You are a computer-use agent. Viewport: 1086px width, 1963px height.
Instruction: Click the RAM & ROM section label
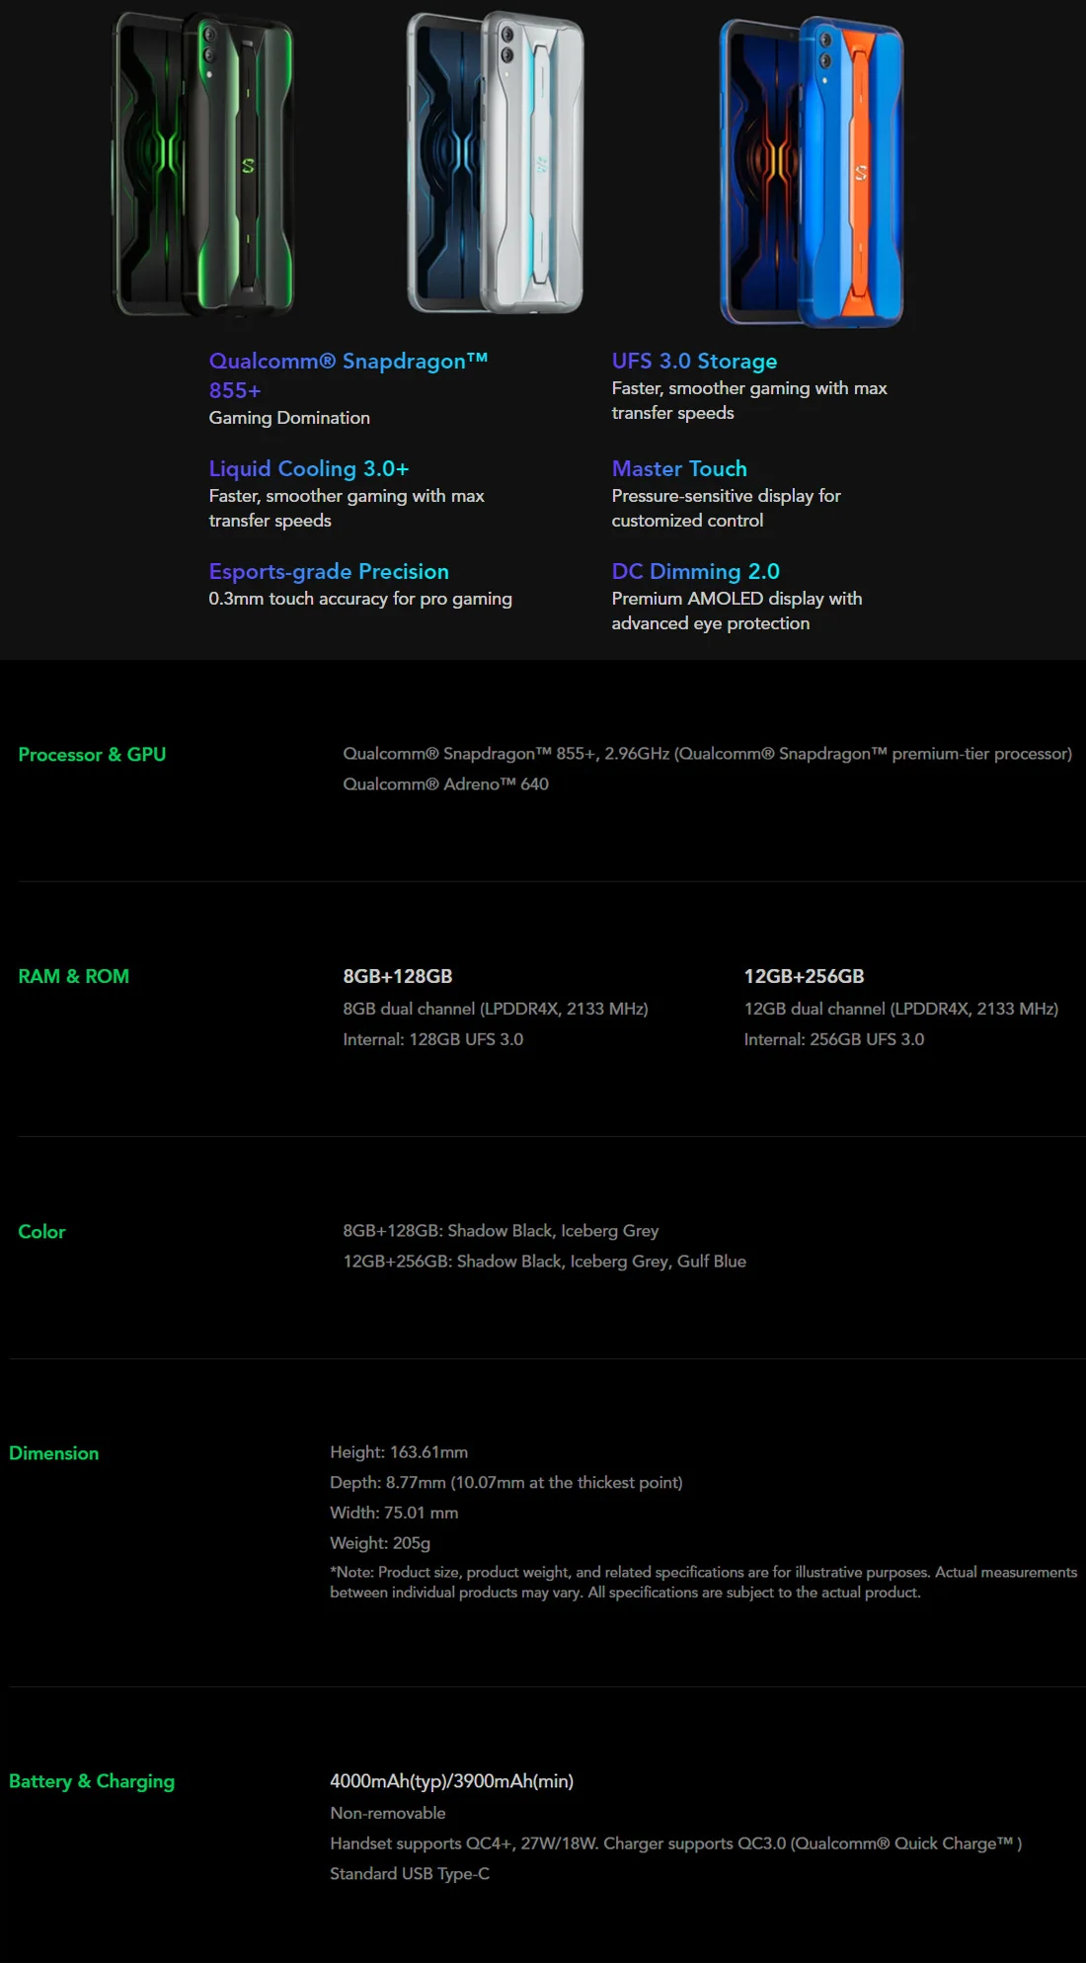click(73, 976)
